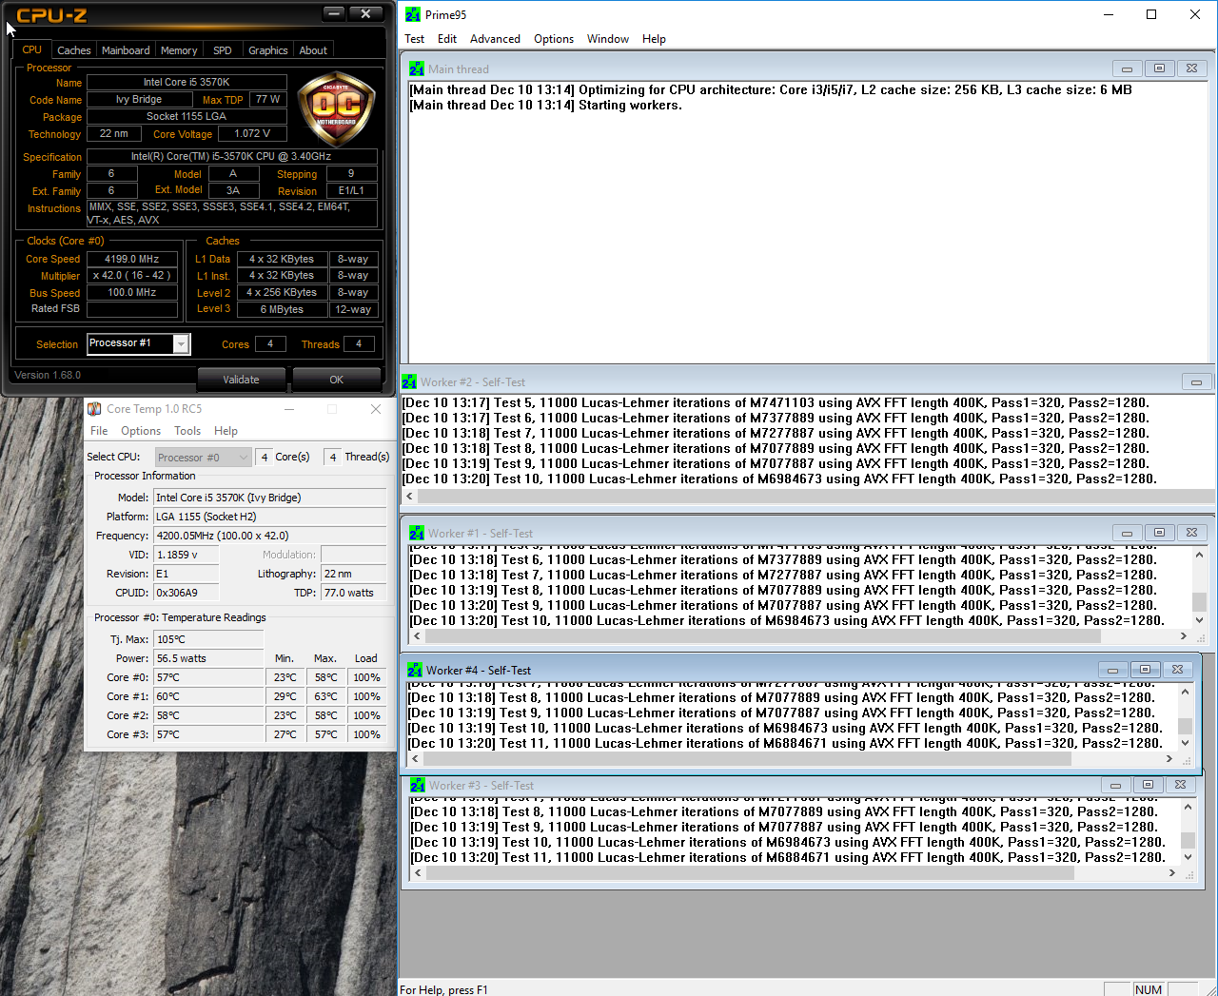Open the Advanced menu in Prime95
1218x996 pixels.
click(x=495, y=39)
